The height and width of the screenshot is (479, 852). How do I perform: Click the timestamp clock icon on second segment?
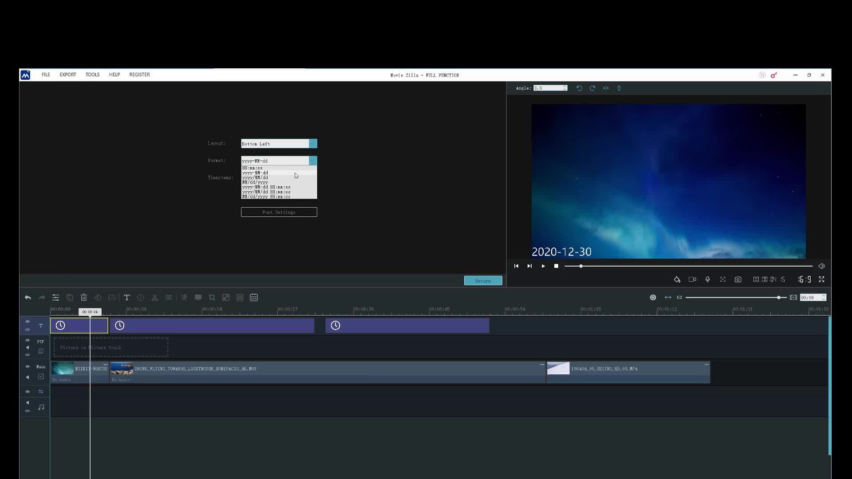pos(119,325)
